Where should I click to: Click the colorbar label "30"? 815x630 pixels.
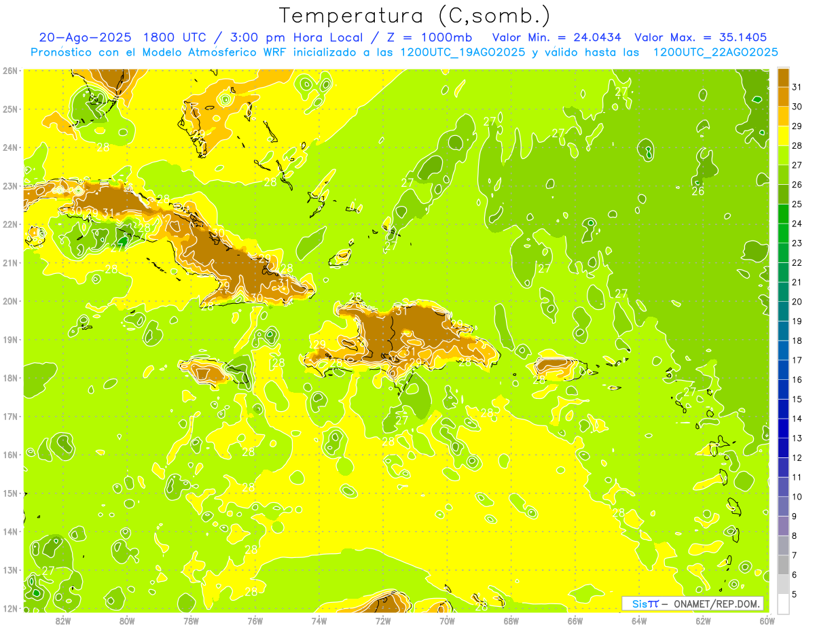tap(797, 107)
